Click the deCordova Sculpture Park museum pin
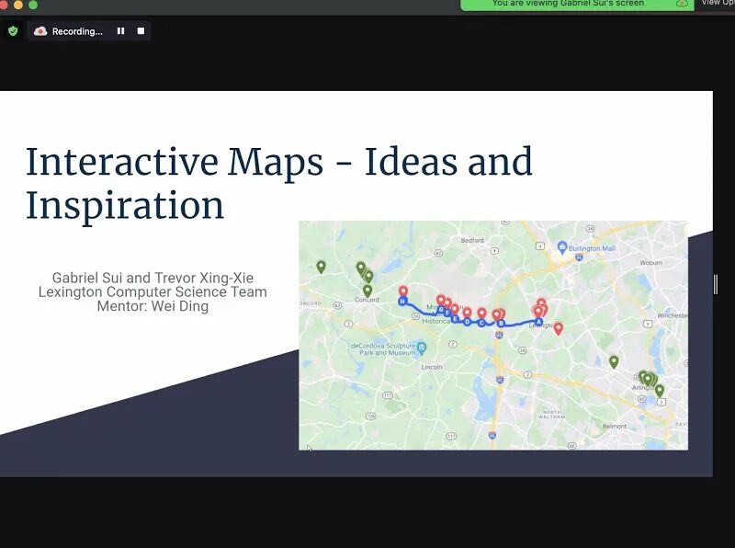Viewport: 735px width, 548px height. tap(422, 348)
